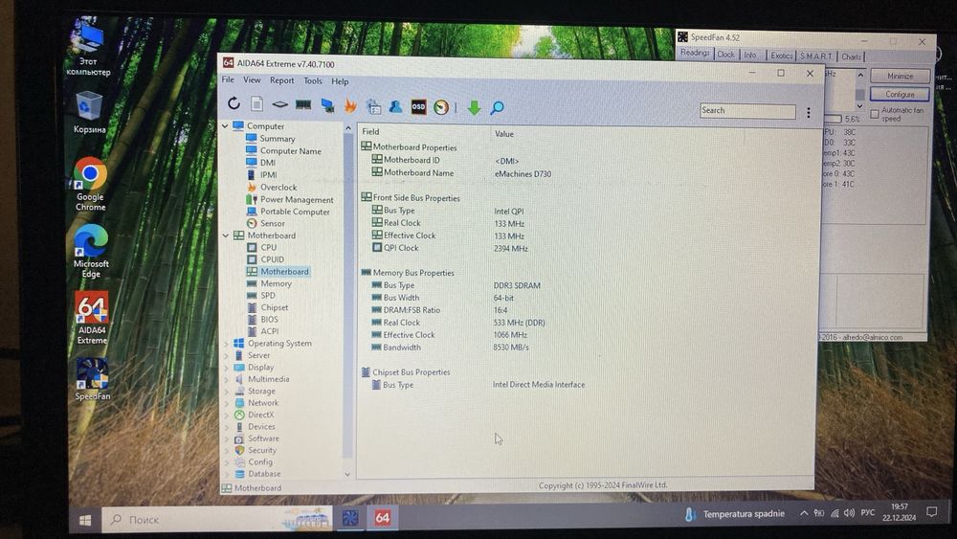Switch to SpeedFan Readings tab
This screenshot has width=957, height=539.
[x=695, y=53]
